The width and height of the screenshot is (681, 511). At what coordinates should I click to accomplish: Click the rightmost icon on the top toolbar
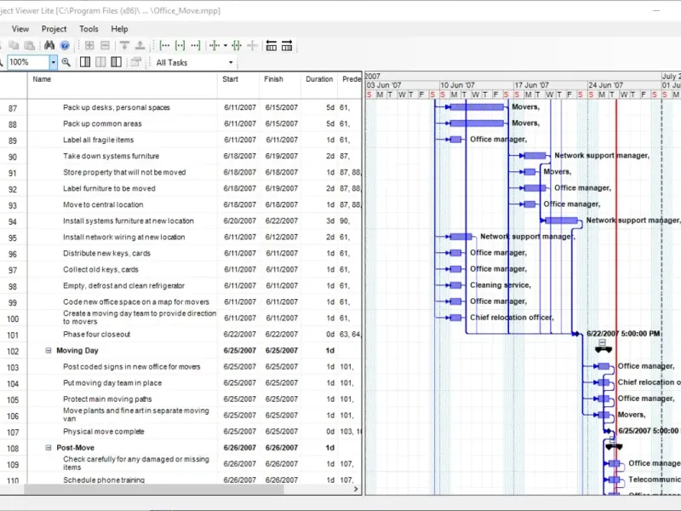tap(287, 45)
